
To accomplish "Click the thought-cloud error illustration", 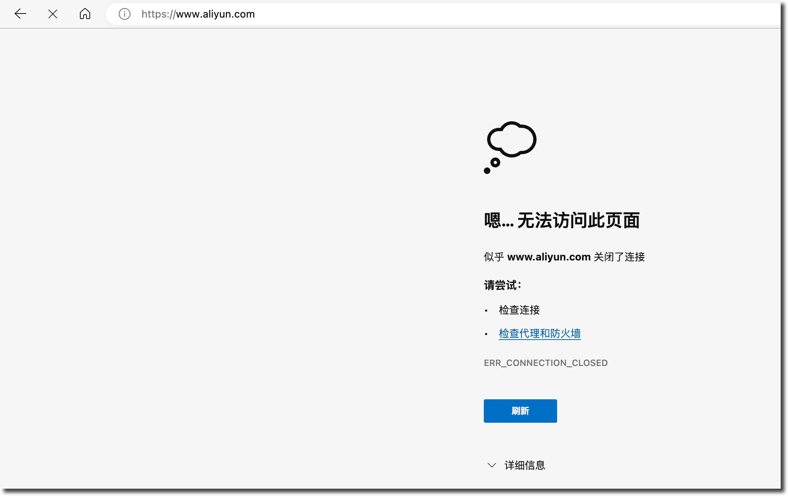I will click(x=512, y=139).
